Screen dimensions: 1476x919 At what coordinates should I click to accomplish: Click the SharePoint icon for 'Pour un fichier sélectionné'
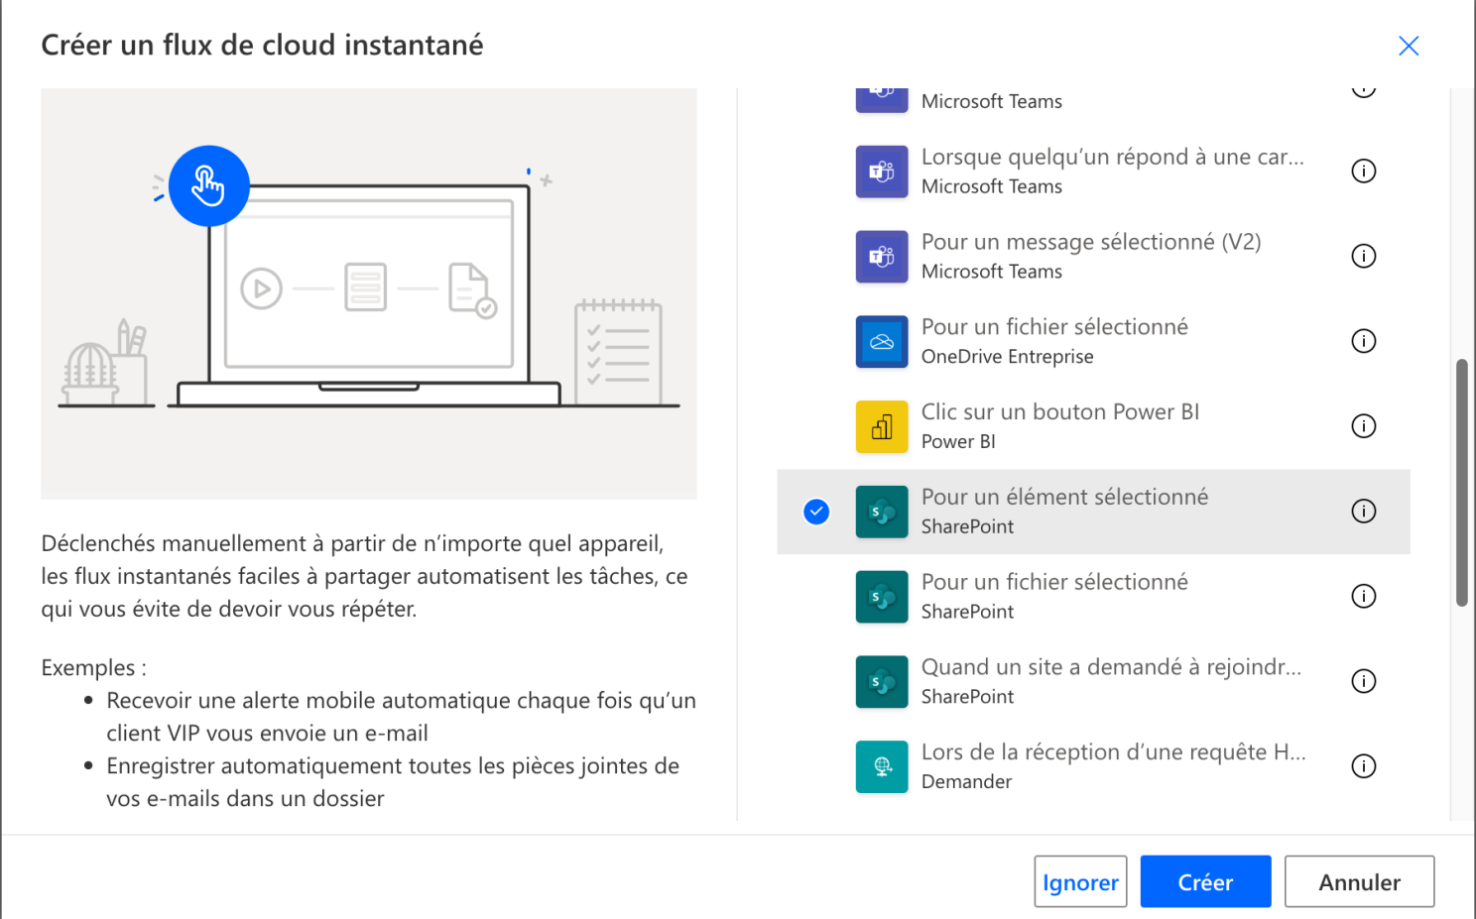[882, 597]
